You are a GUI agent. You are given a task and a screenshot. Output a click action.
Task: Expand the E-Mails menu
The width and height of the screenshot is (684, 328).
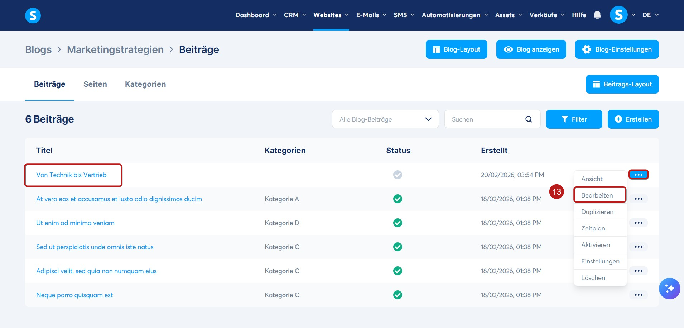371,15
